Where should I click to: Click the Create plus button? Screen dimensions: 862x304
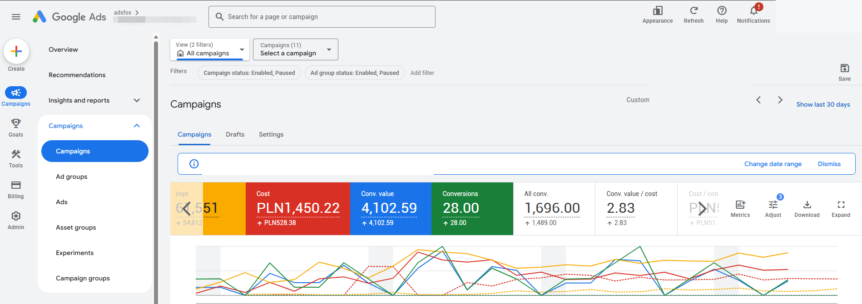point(16,51)
